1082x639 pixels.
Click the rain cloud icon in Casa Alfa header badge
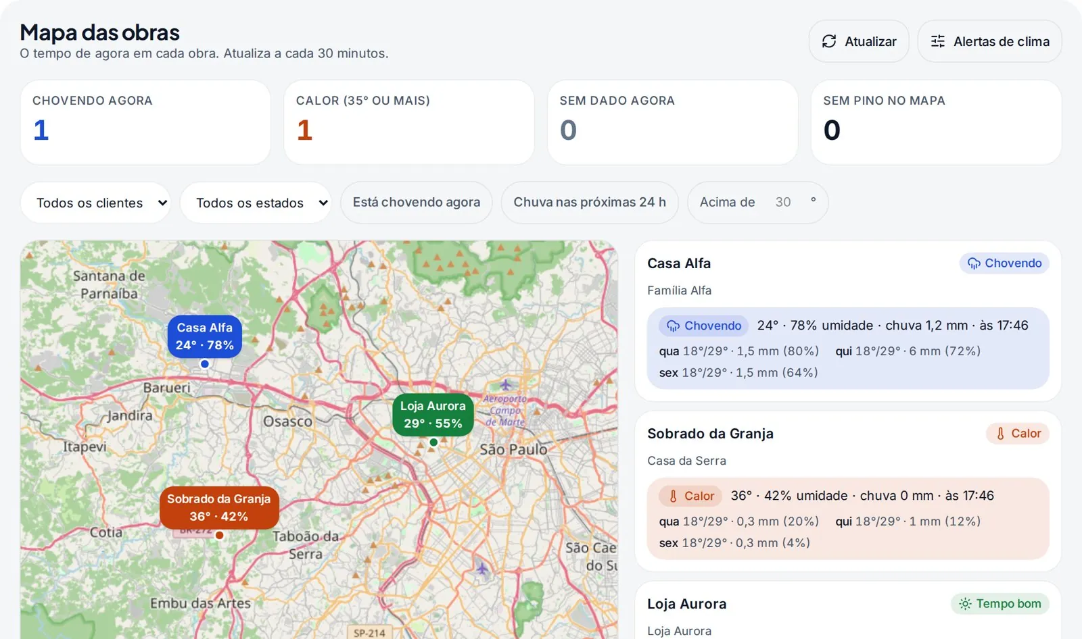coord(974,263)
